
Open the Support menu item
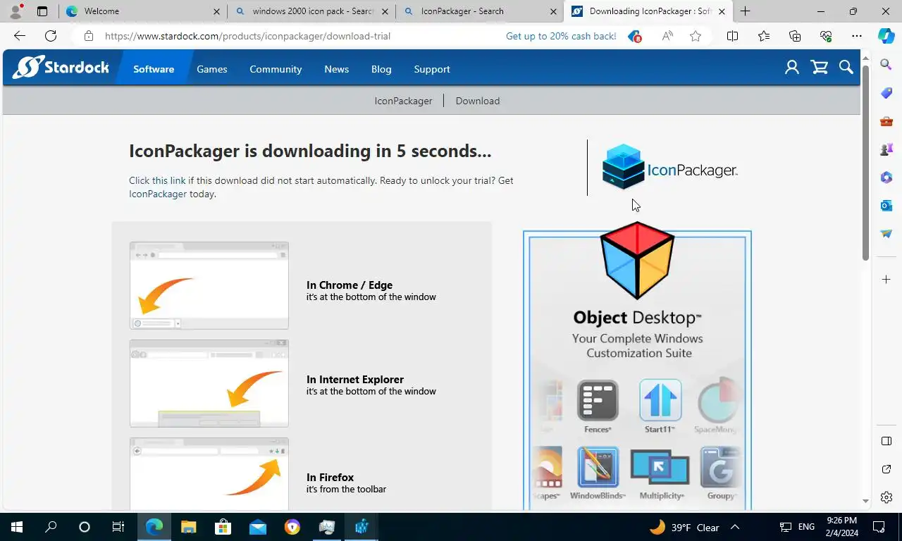point(432,69)
